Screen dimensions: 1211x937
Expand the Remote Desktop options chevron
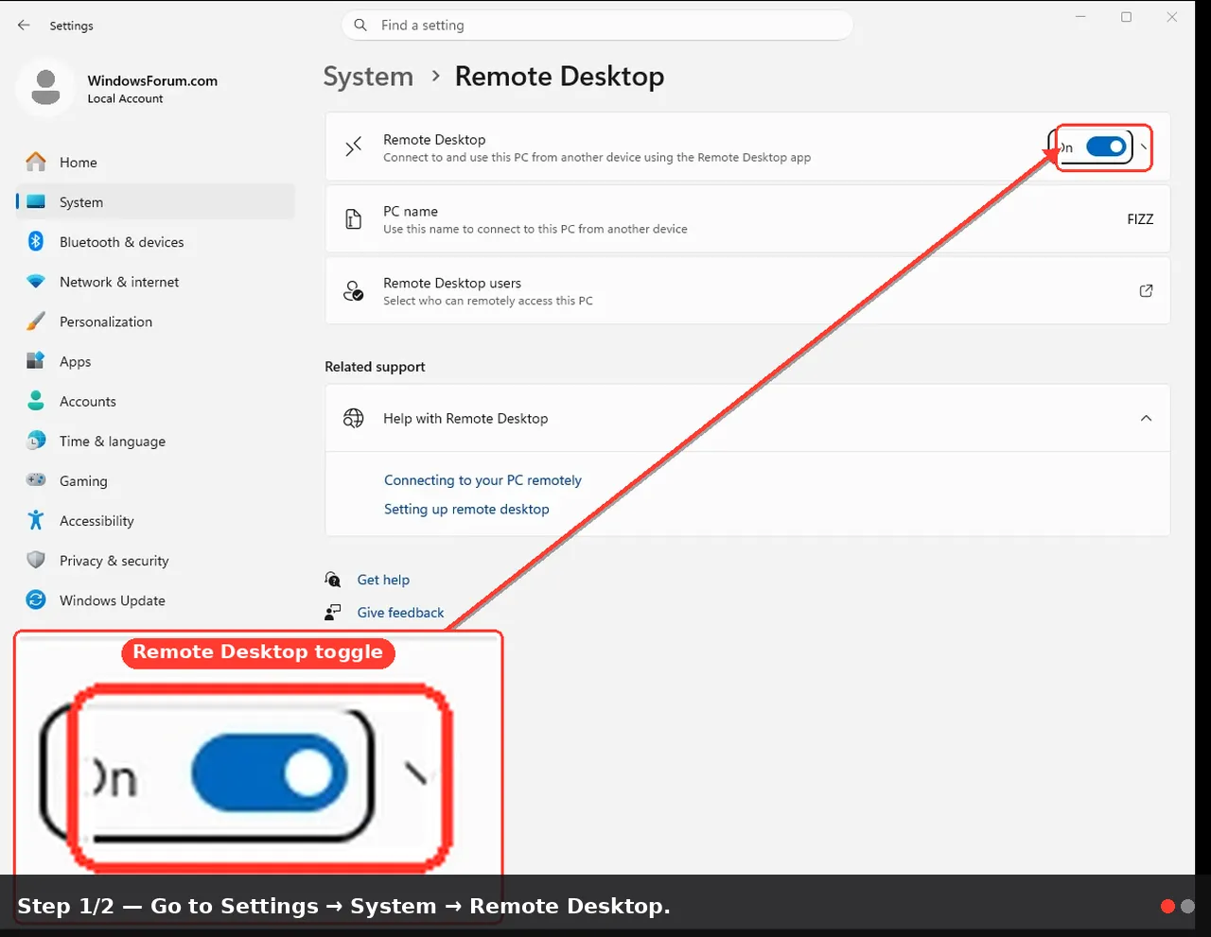click(1143, 147)
